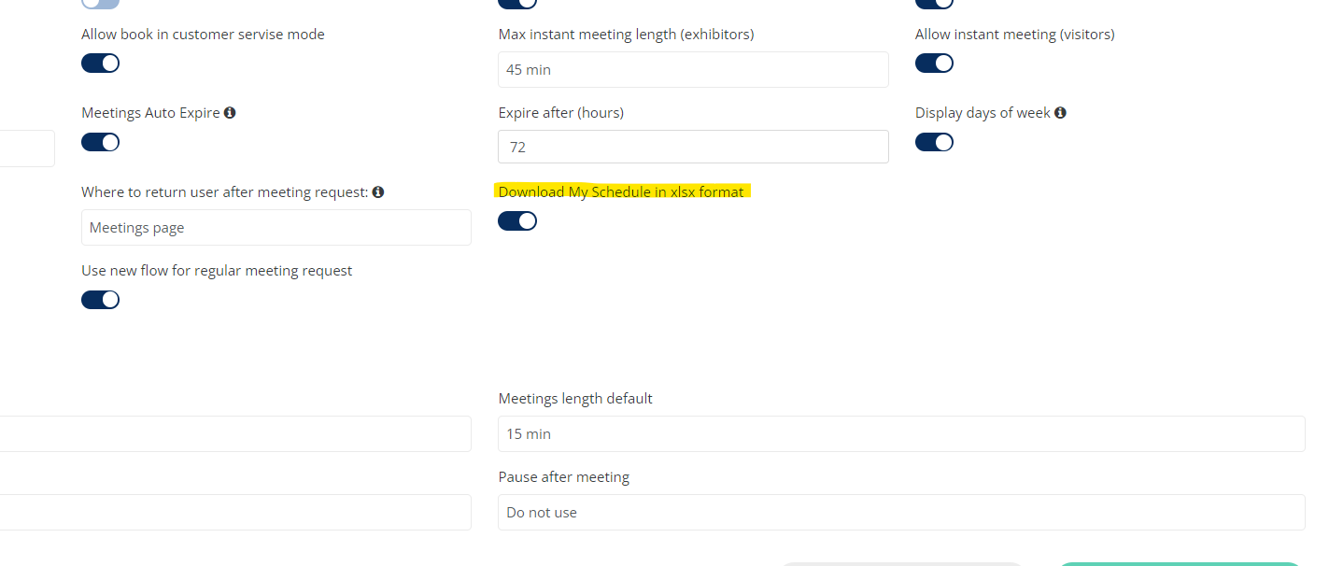Toggle Download My Schedule in xlsx format

pos(517,221)
